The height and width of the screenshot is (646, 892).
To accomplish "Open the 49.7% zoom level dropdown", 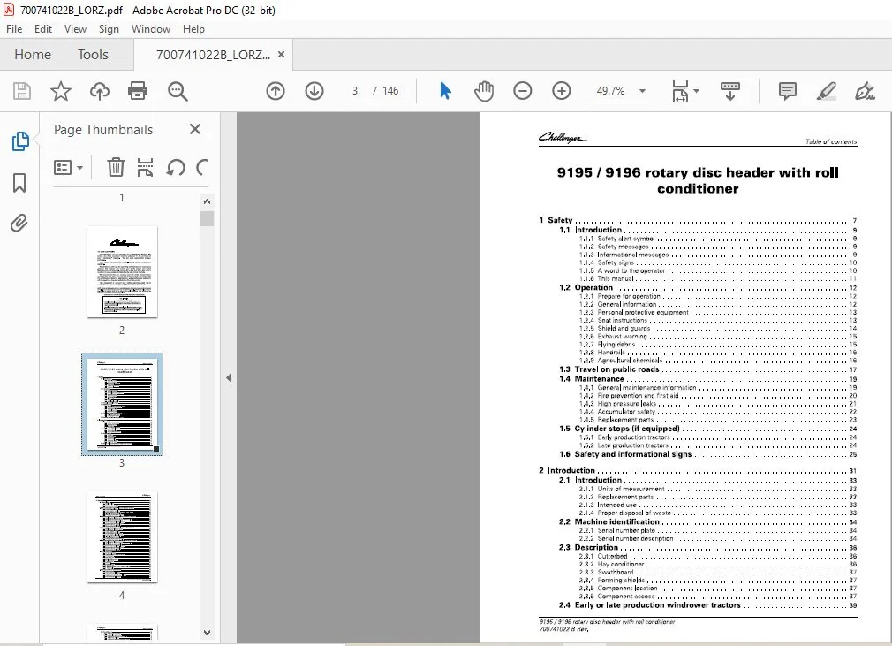I will [642, 91].
